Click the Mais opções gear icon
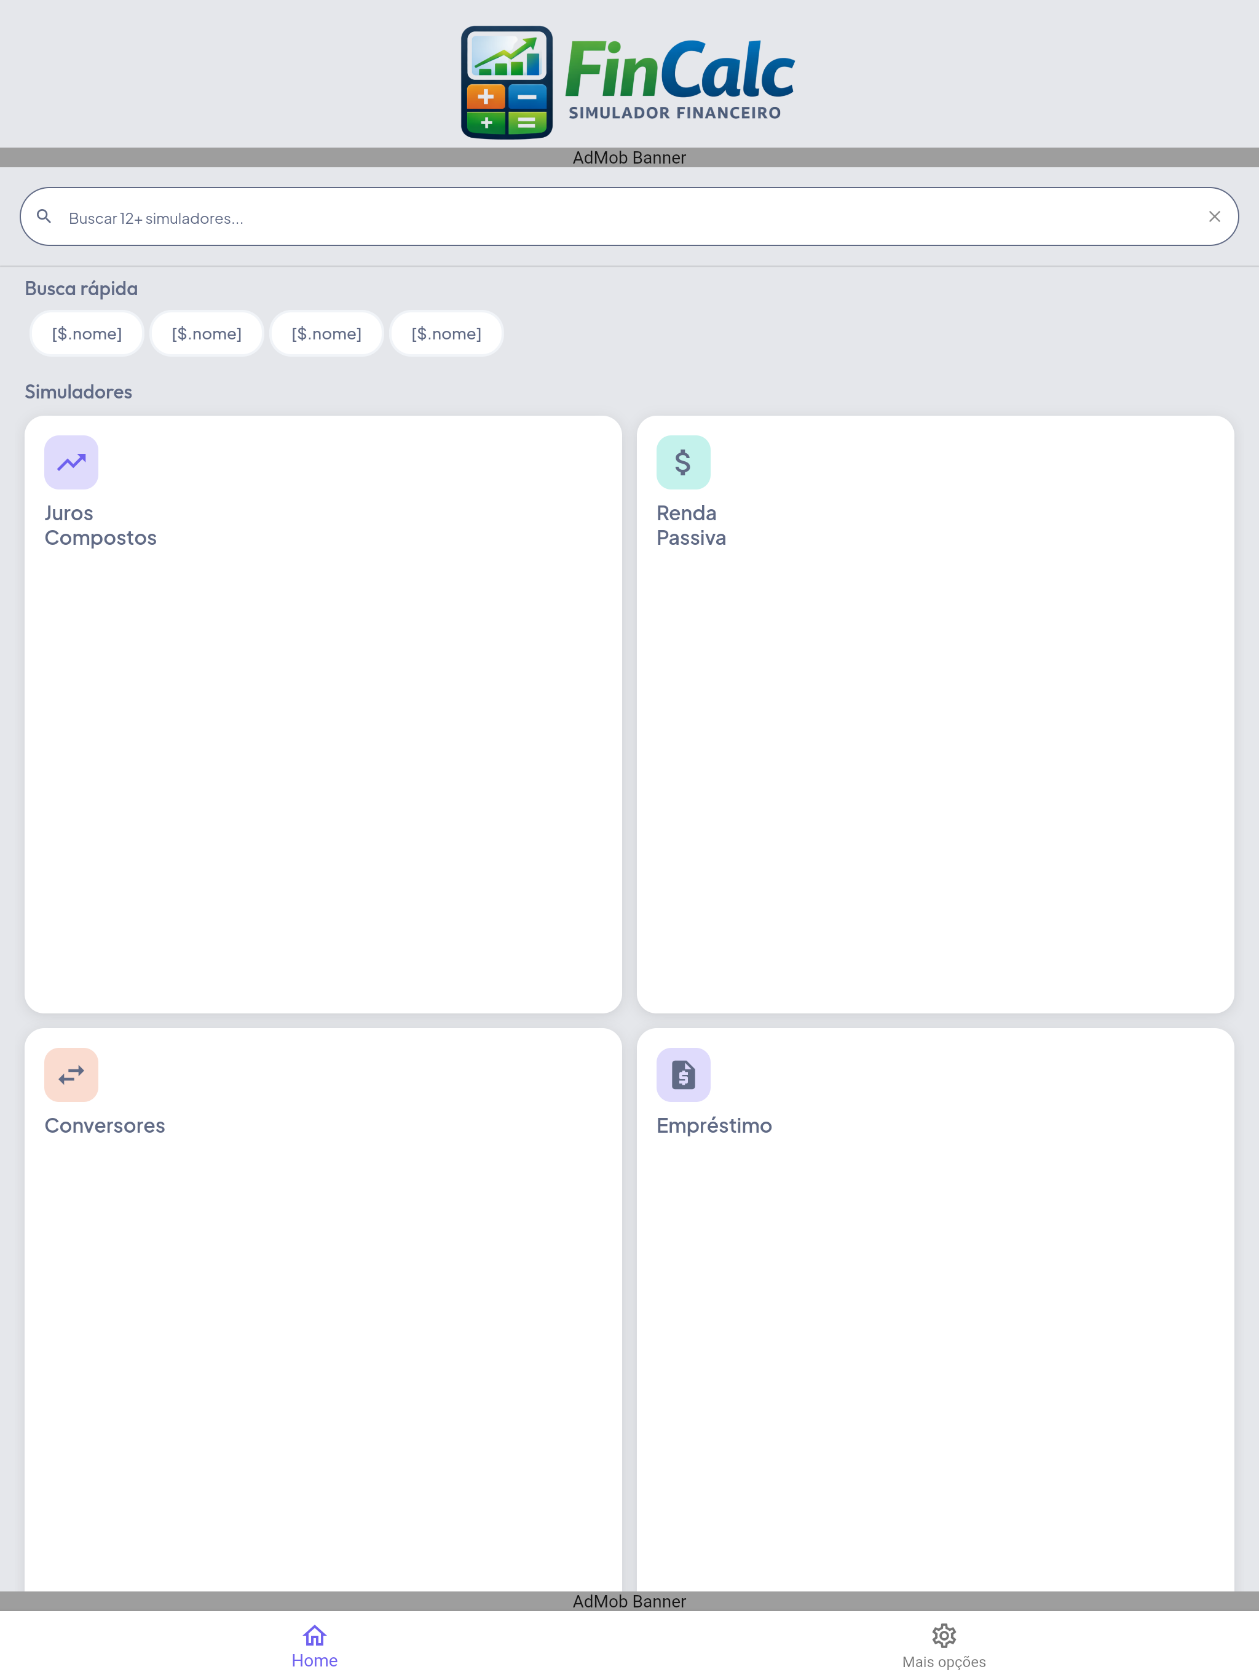The height and width of the screenshot is (1680, 1259). point(944,1635)
